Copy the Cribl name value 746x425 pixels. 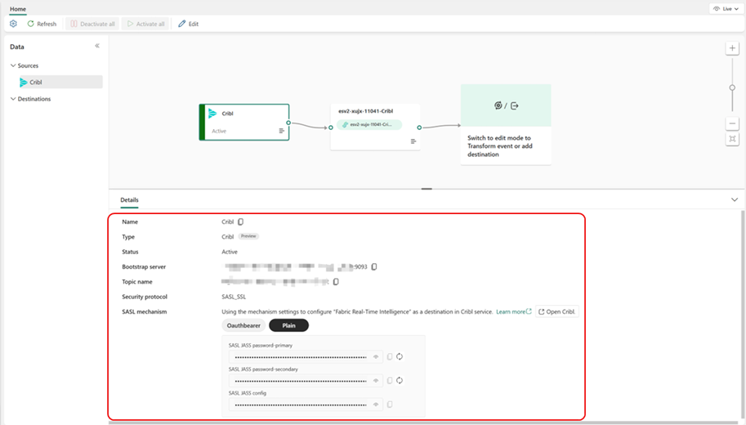(241, 221)
